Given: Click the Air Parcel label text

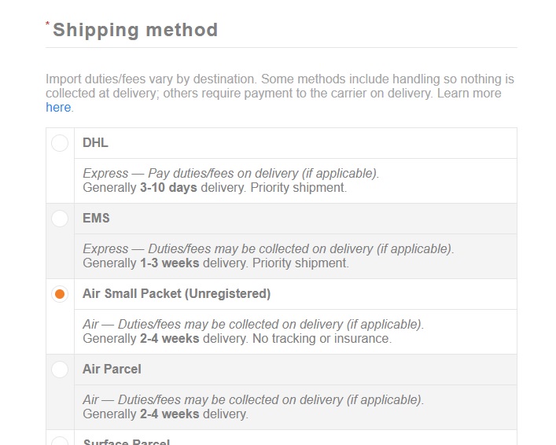Looking at the screenshot, I should click(x=112, y=370).
